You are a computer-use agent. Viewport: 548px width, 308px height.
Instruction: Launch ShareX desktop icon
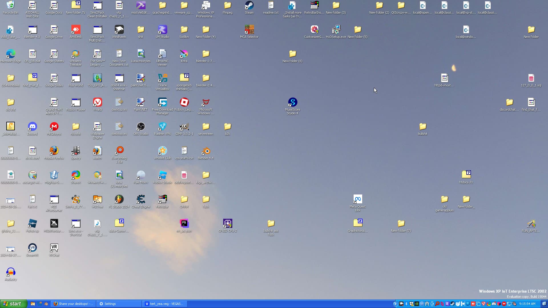[76, 177]
